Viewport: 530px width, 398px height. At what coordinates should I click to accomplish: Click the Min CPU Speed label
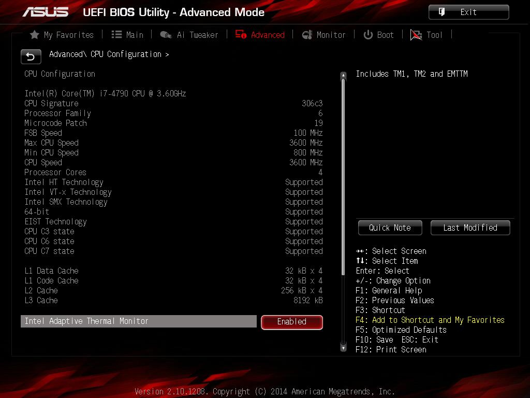pyautogui.click(x=51, y=153)
